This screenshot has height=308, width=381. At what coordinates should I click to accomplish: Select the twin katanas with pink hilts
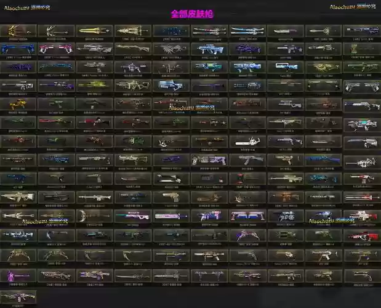pos(209,31)
